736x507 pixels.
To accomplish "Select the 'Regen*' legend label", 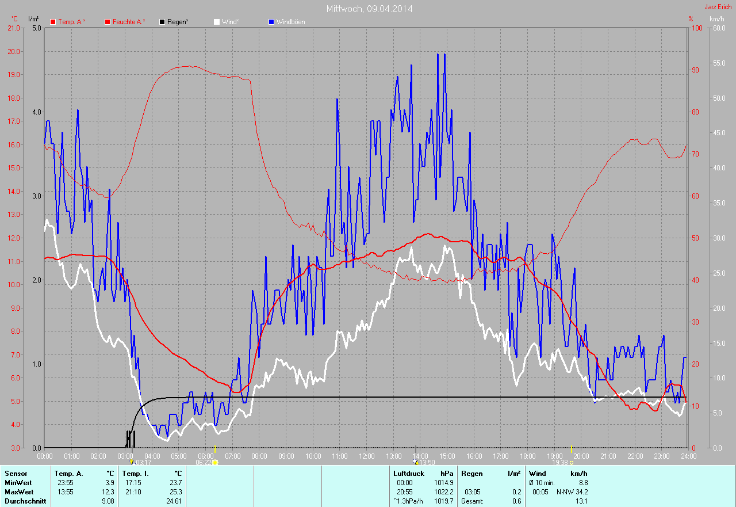I will coord(178,22).
